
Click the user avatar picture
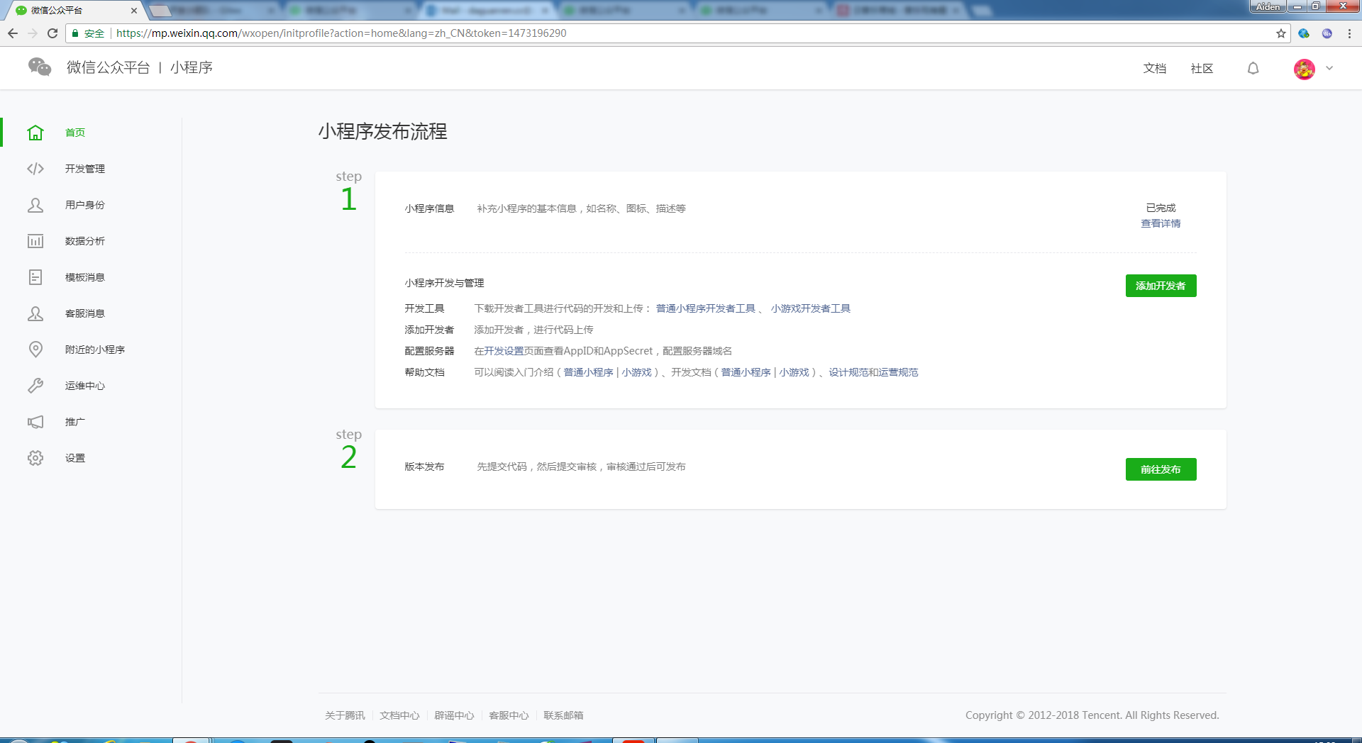pyautogui.click(x=1305, y=69)
